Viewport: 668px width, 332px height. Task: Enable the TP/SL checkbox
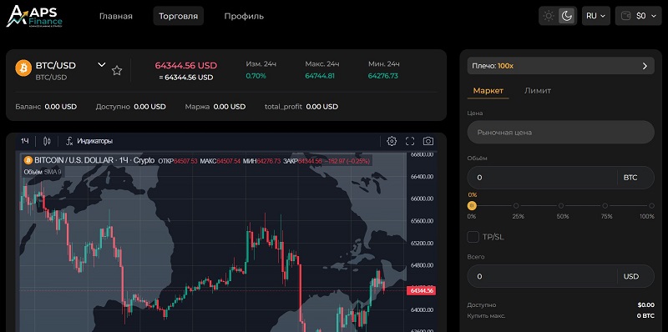473,237
